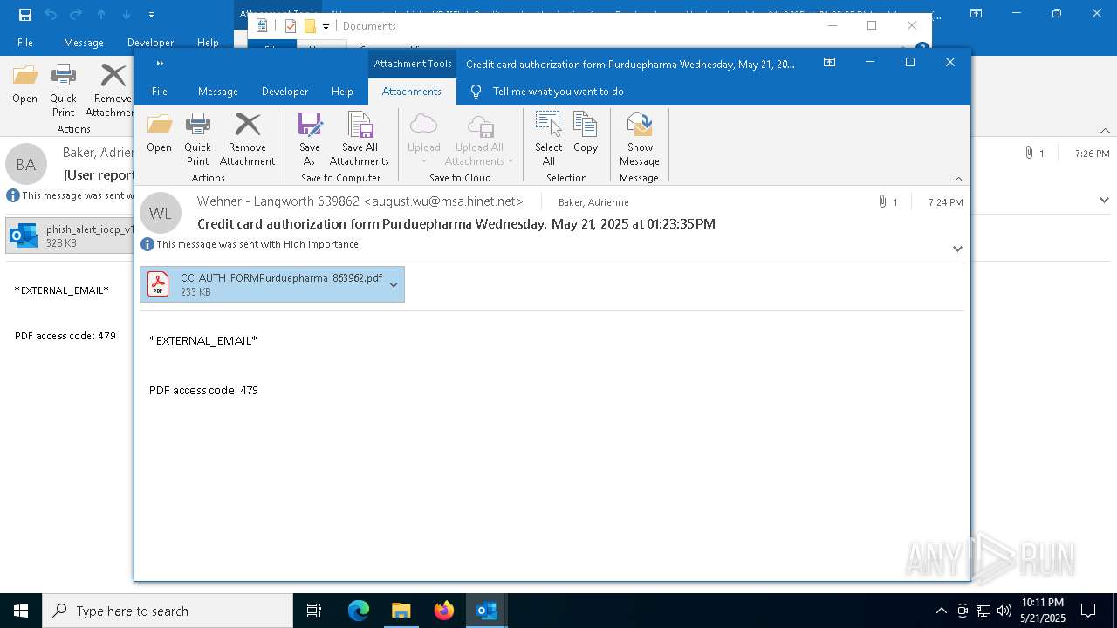Viewport: 1117px width, 628px height.
Task: Open the volume control in system tray
Action: coord(1004,611)
